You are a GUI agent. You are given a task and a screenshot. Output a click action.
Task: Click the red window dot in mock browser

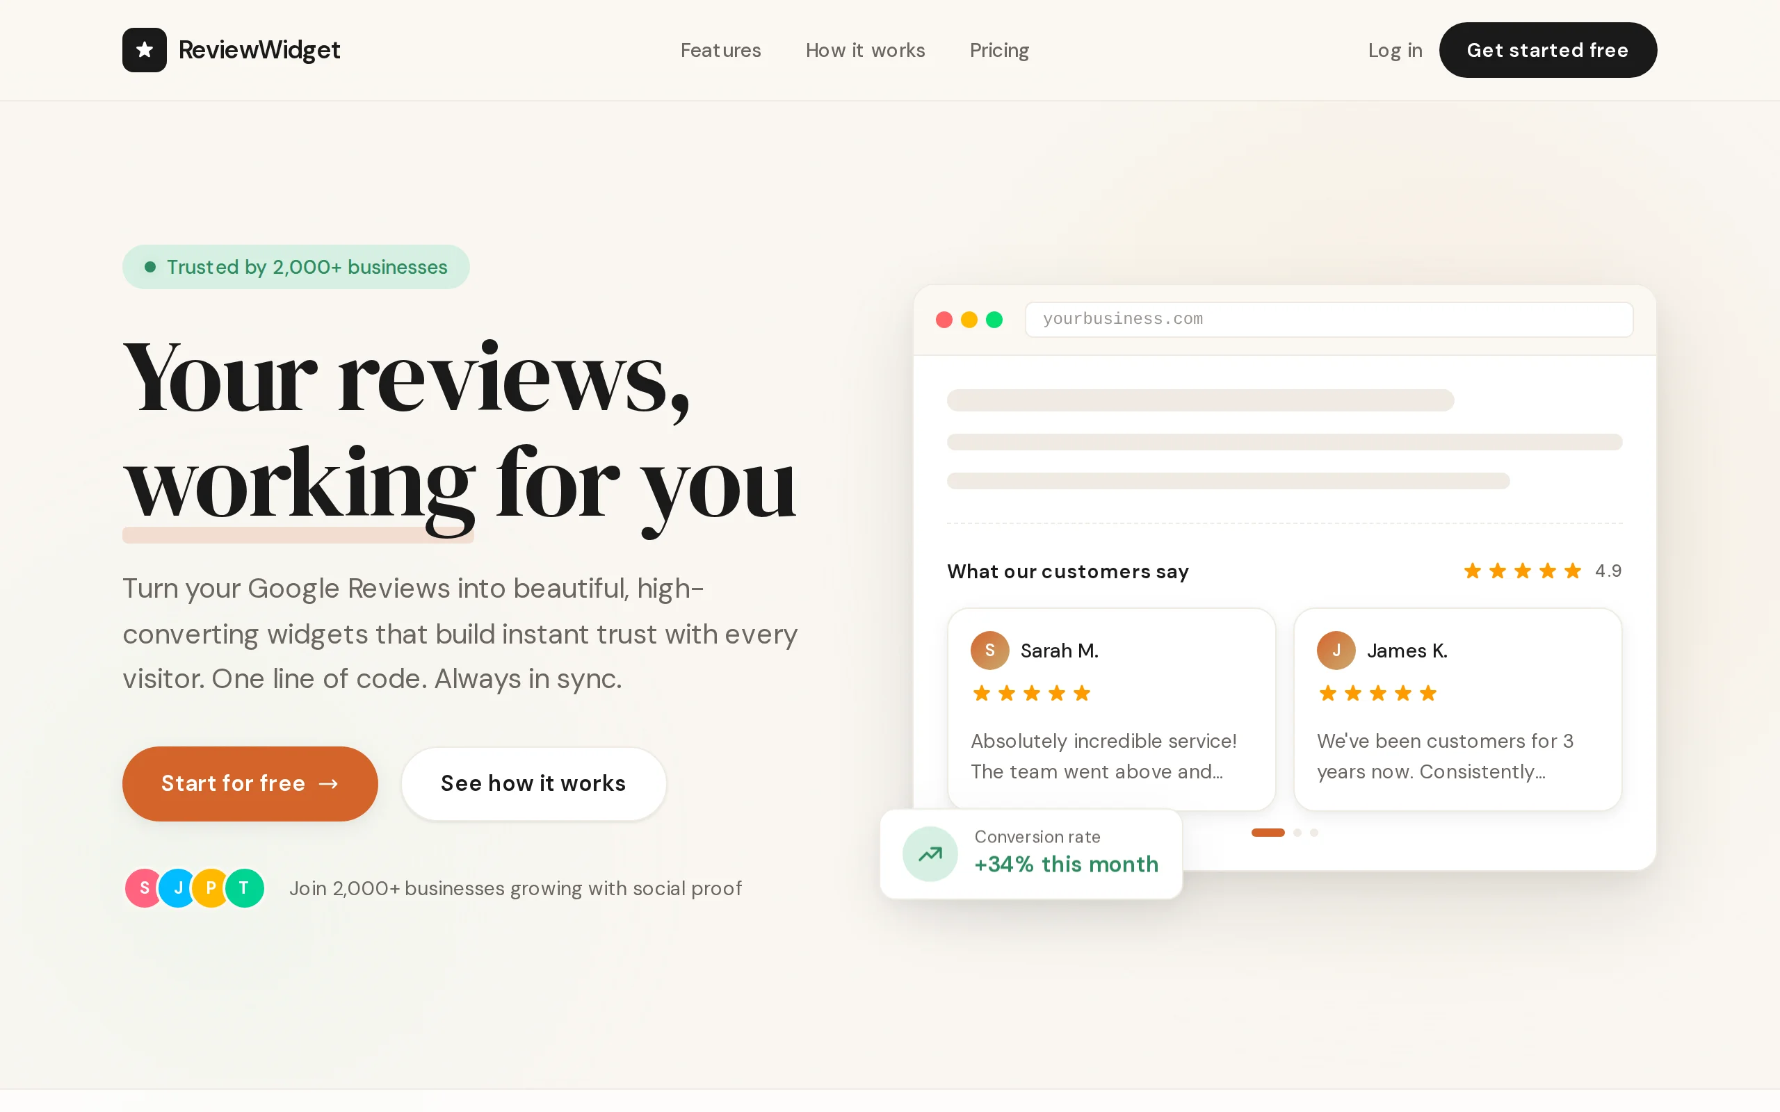[944, 319]
